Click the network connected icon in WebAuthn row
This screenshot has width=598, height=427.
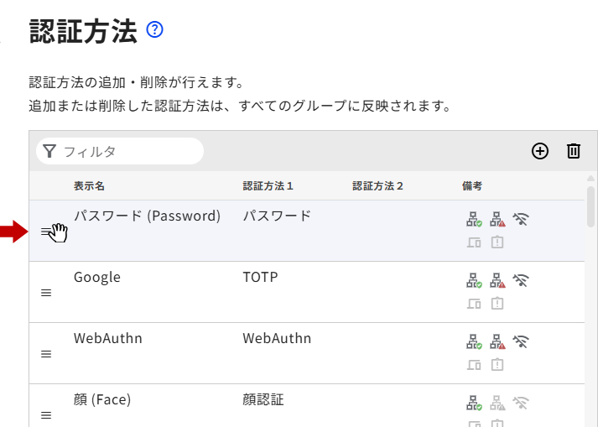click(474, 342)
